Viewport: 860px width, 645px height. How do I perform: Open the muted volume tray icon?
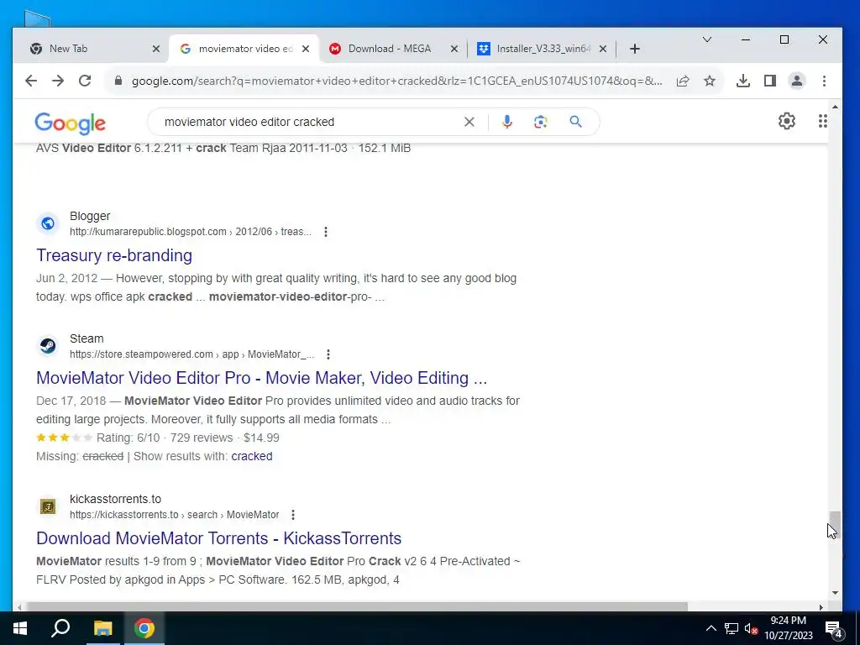click(x=751, y=628)
